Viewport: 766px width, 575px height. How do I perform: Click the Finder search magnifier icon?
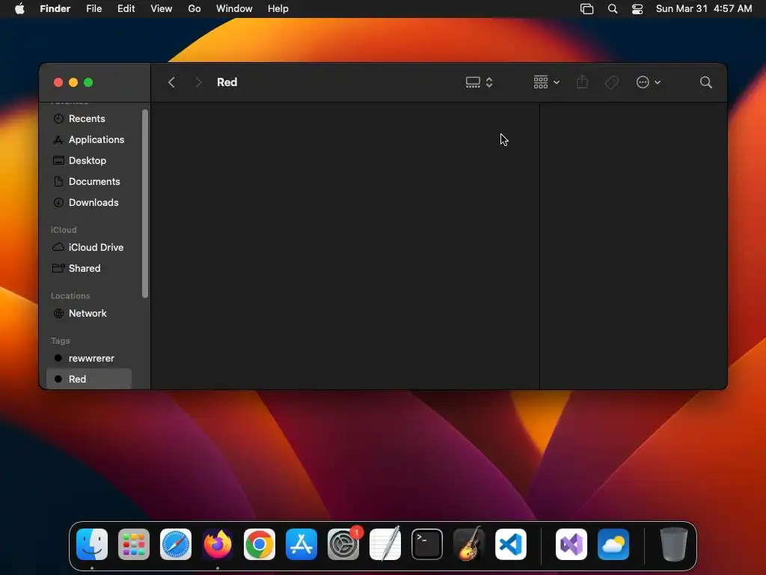pyautogui.click(x=705, y=82)
